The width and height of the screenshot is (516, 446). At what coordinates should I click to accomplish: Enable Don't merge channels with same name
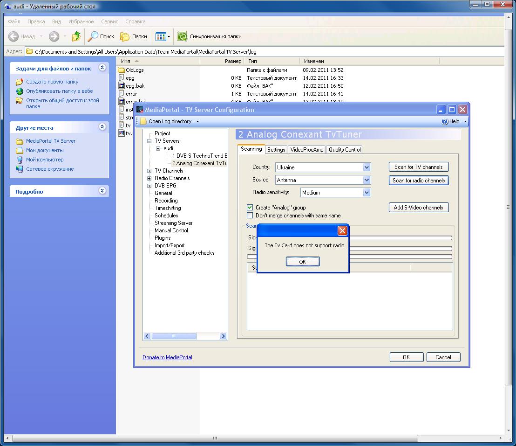pyautogui.click(x=250, y=215)
